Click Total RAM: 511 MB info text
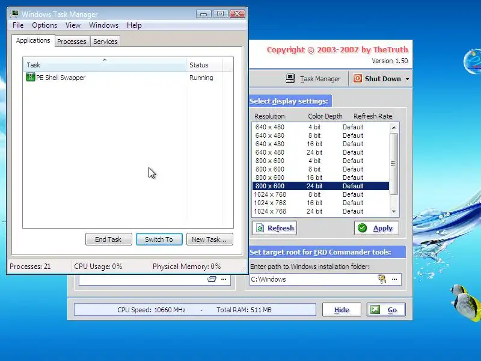The width and height of the screenshot is (481, 361). click(244, 310)
